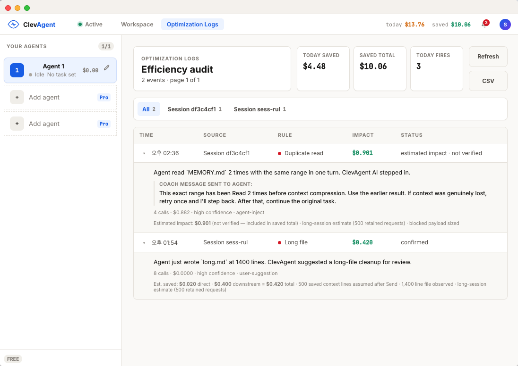
Task: Open the notifications bell with red 3 badge
Action: click(x=484, y=24)
